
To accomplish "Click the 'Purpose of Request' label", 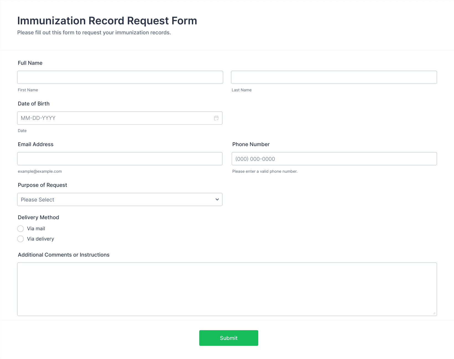I will click(x=43, y=185).
